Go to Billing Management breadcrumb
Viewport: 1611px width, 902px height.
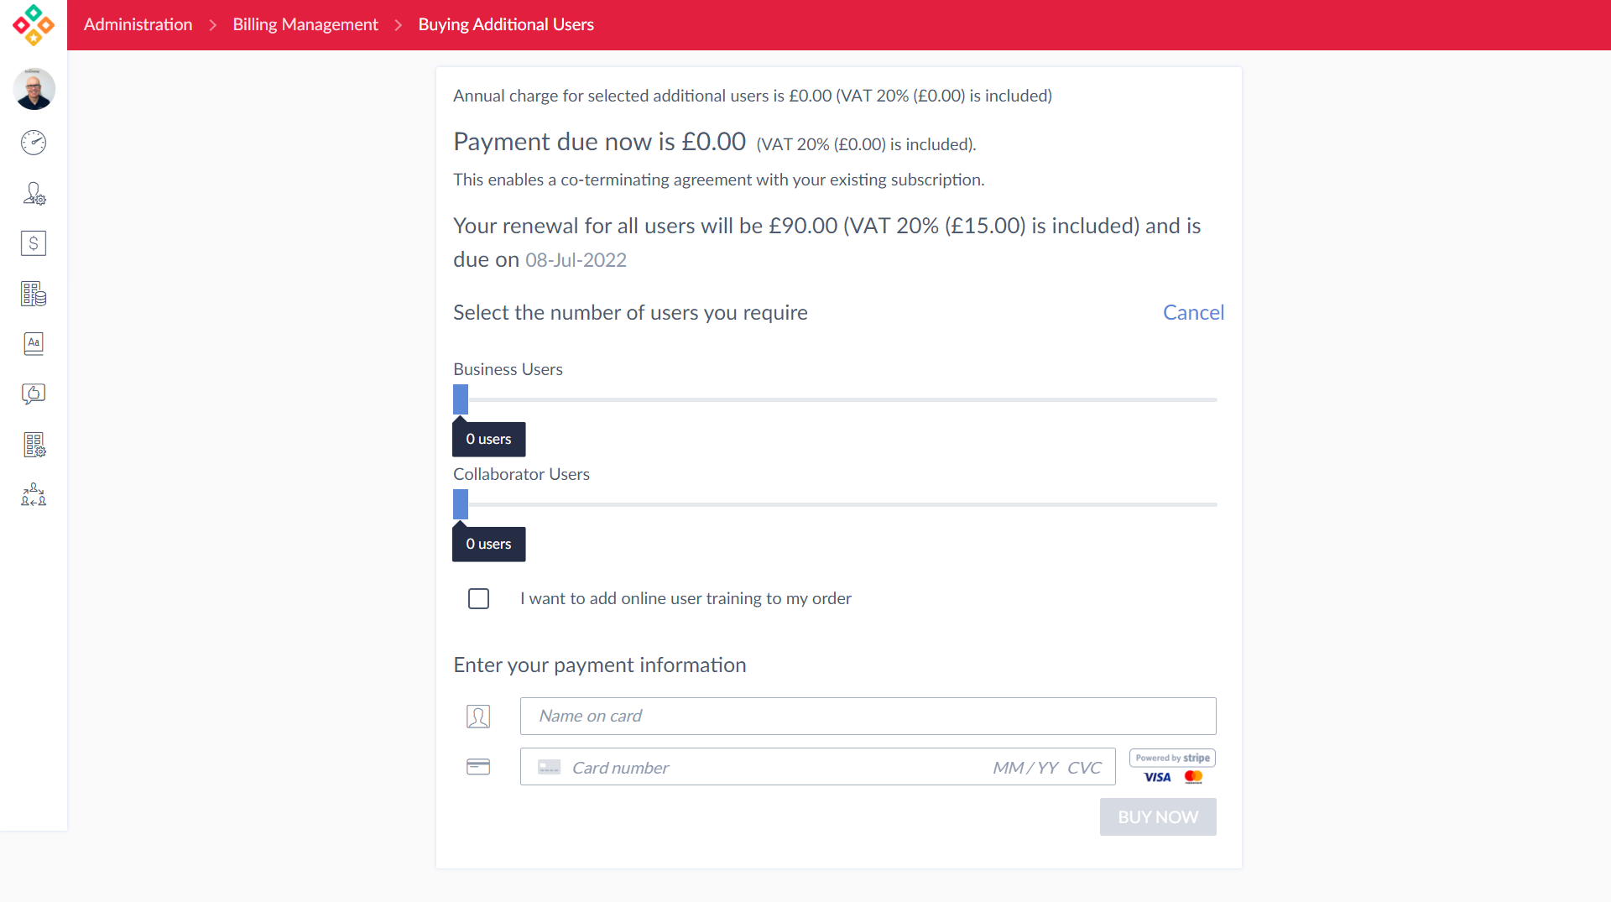pyautogui.click(x=305, y=24)
